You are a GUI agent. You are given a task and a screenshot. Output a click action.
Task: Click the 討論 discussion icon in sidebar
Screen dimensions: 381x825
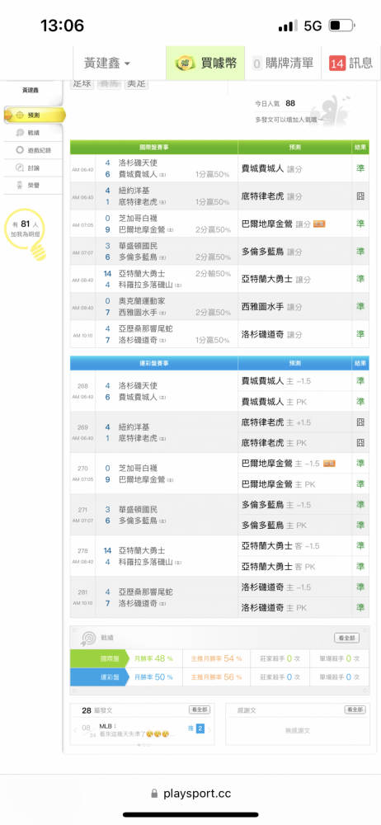tap(20, 167)
